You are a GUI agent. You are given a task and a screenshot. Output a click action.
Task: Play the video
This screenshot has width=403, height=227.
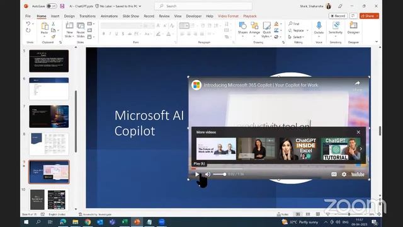tap(197, 174)
